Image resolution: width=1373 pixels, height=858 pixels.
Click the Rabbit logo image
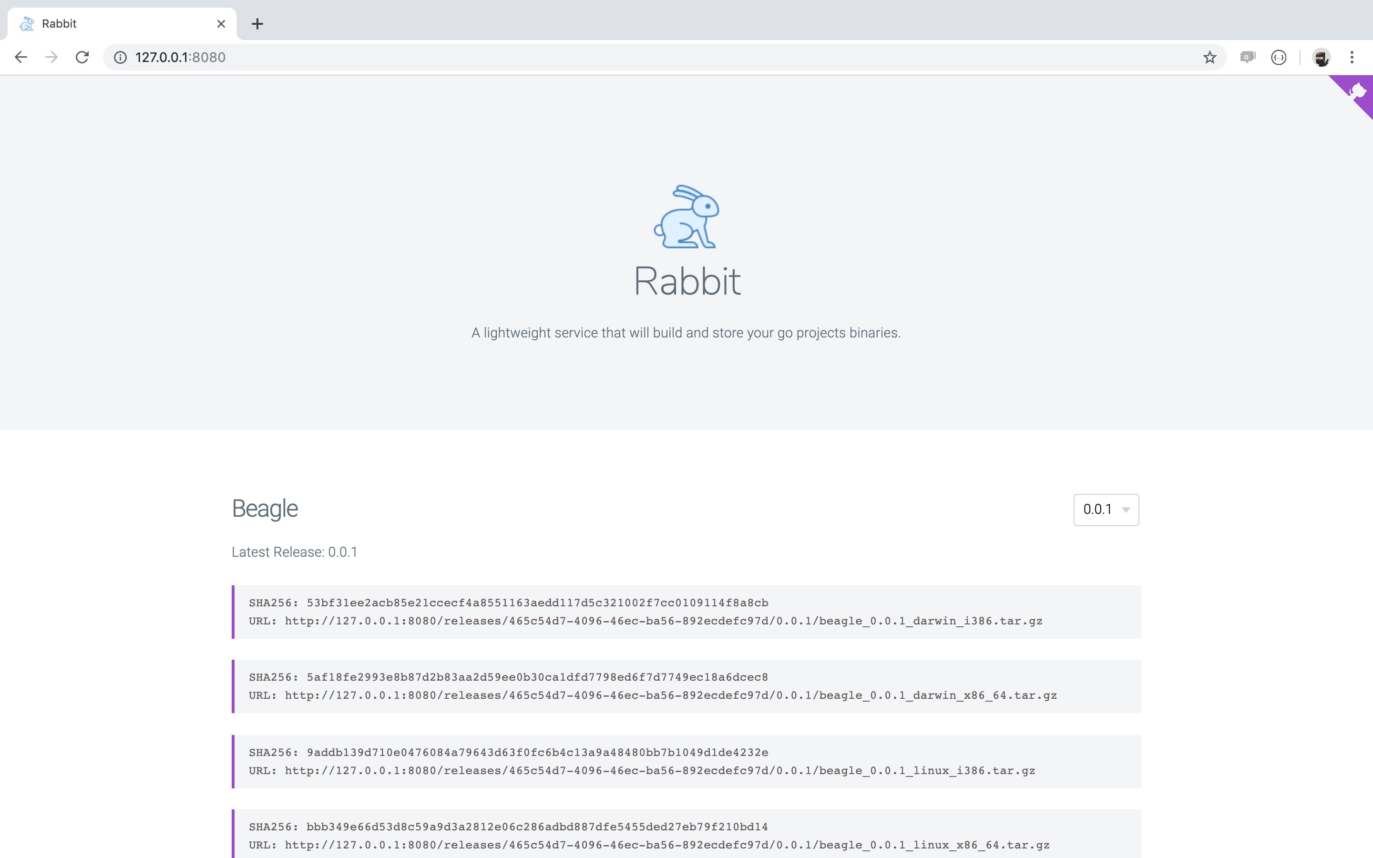pos(686,217)
